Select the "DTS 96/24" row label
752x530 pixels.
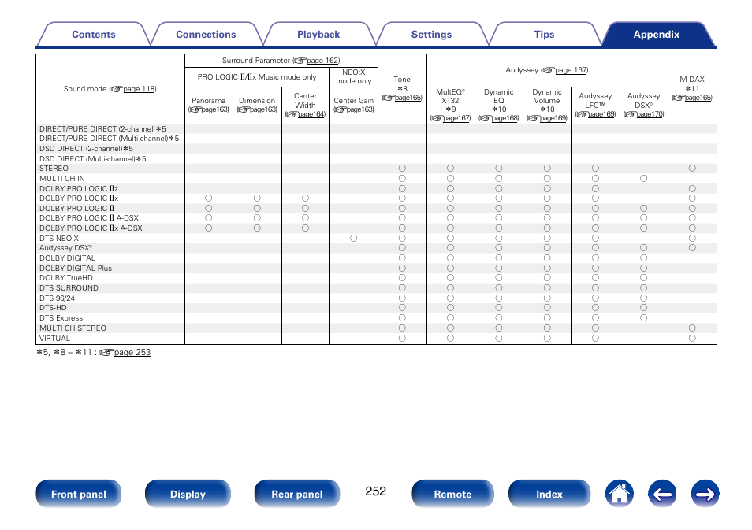tap(57, 298)
